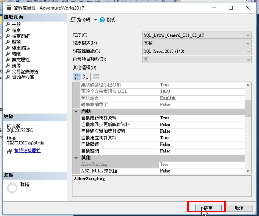Click the 預設語言 row
The width and height of the screenshot is (259, 216).
(163, 98)
